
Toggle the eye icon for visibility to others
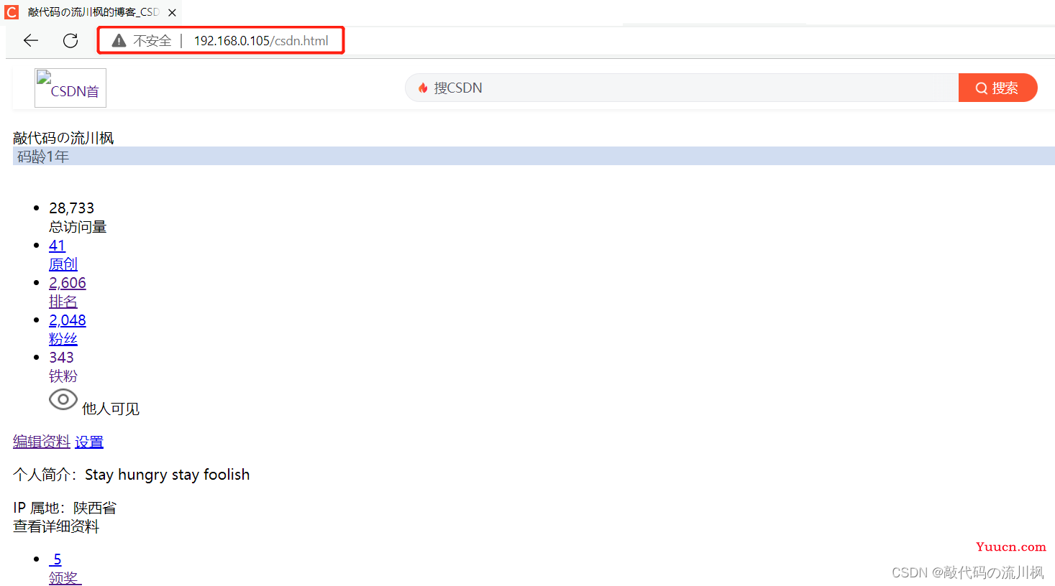click(x=63, y=399)
